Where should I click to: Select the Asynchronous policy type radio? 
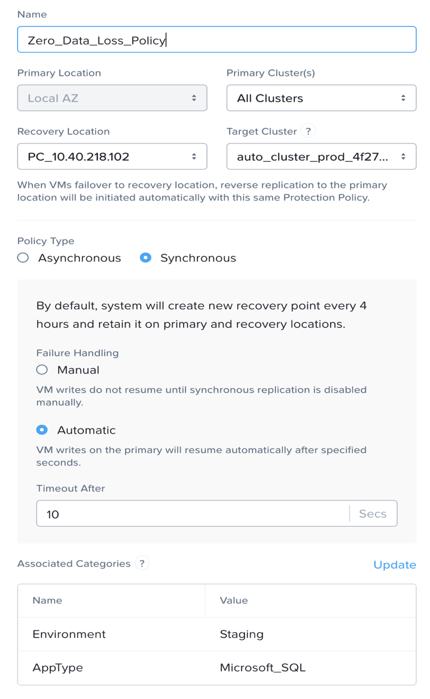tap(23, 258)
